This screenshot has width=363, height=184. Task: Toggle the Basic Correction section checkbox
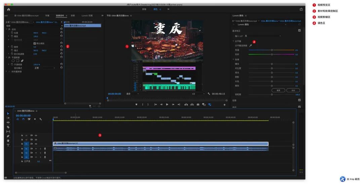click(299, 30)
